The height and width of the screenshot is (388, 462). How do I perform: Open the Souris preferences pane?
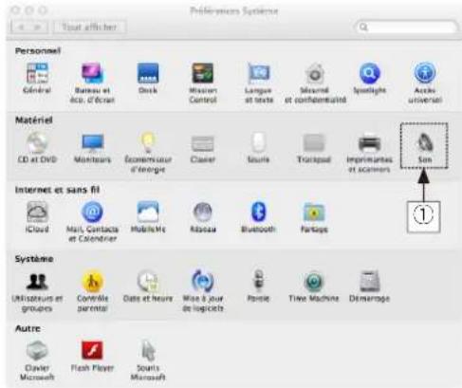(258, 147)
